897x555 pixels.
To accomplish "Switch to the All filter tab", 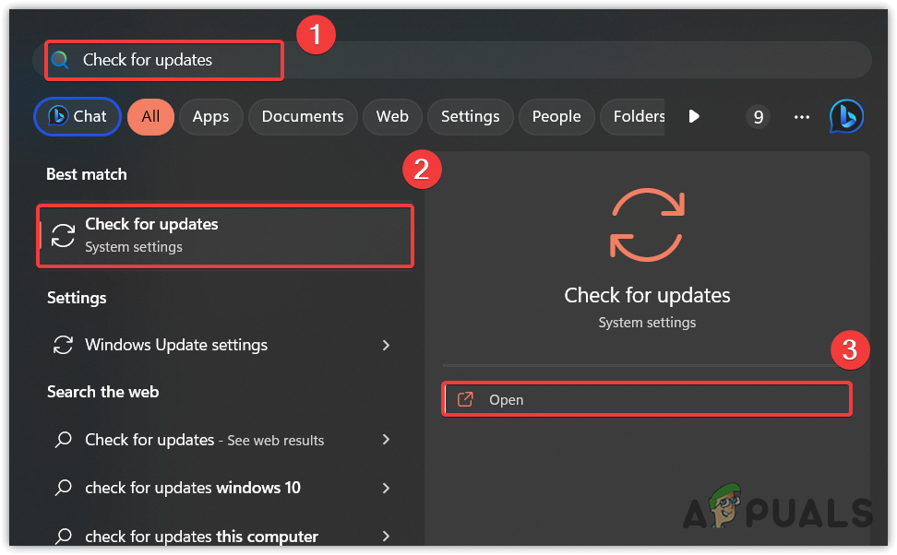I will (x=150, y=116).
